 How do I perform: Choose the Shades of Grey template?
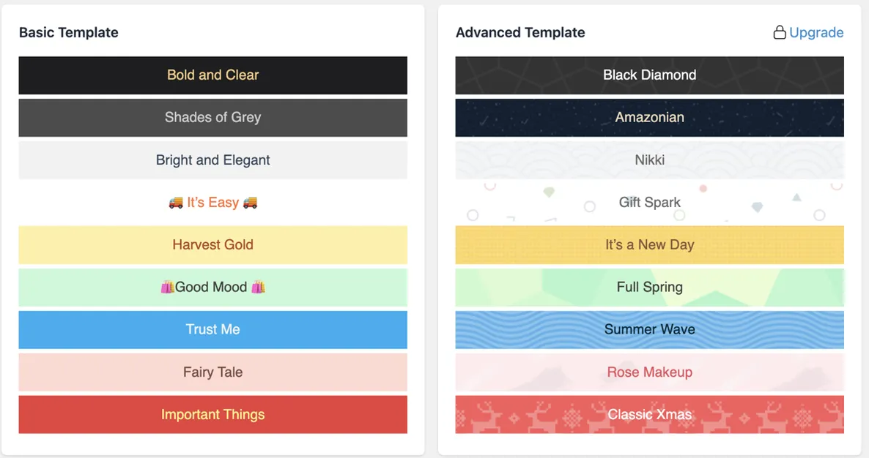[x=212, y=118]
